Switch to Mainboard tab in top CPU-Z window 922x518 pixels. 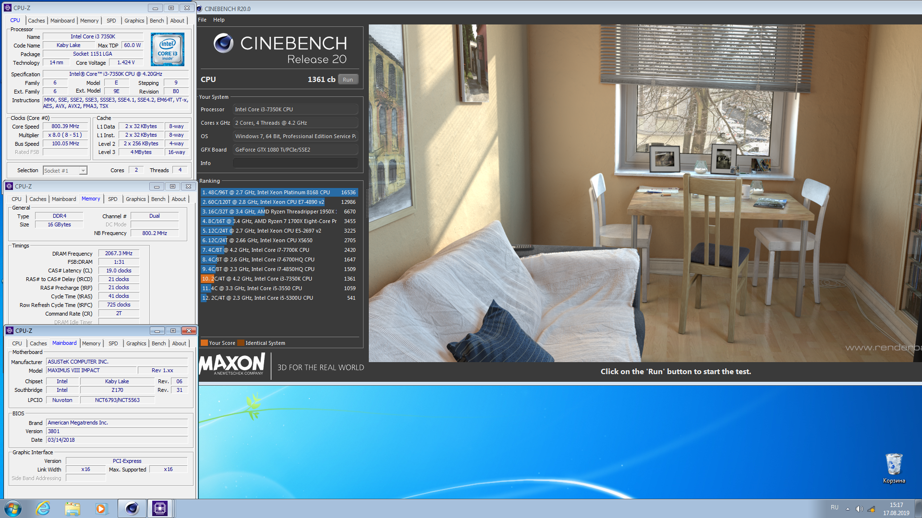point(62,21)
